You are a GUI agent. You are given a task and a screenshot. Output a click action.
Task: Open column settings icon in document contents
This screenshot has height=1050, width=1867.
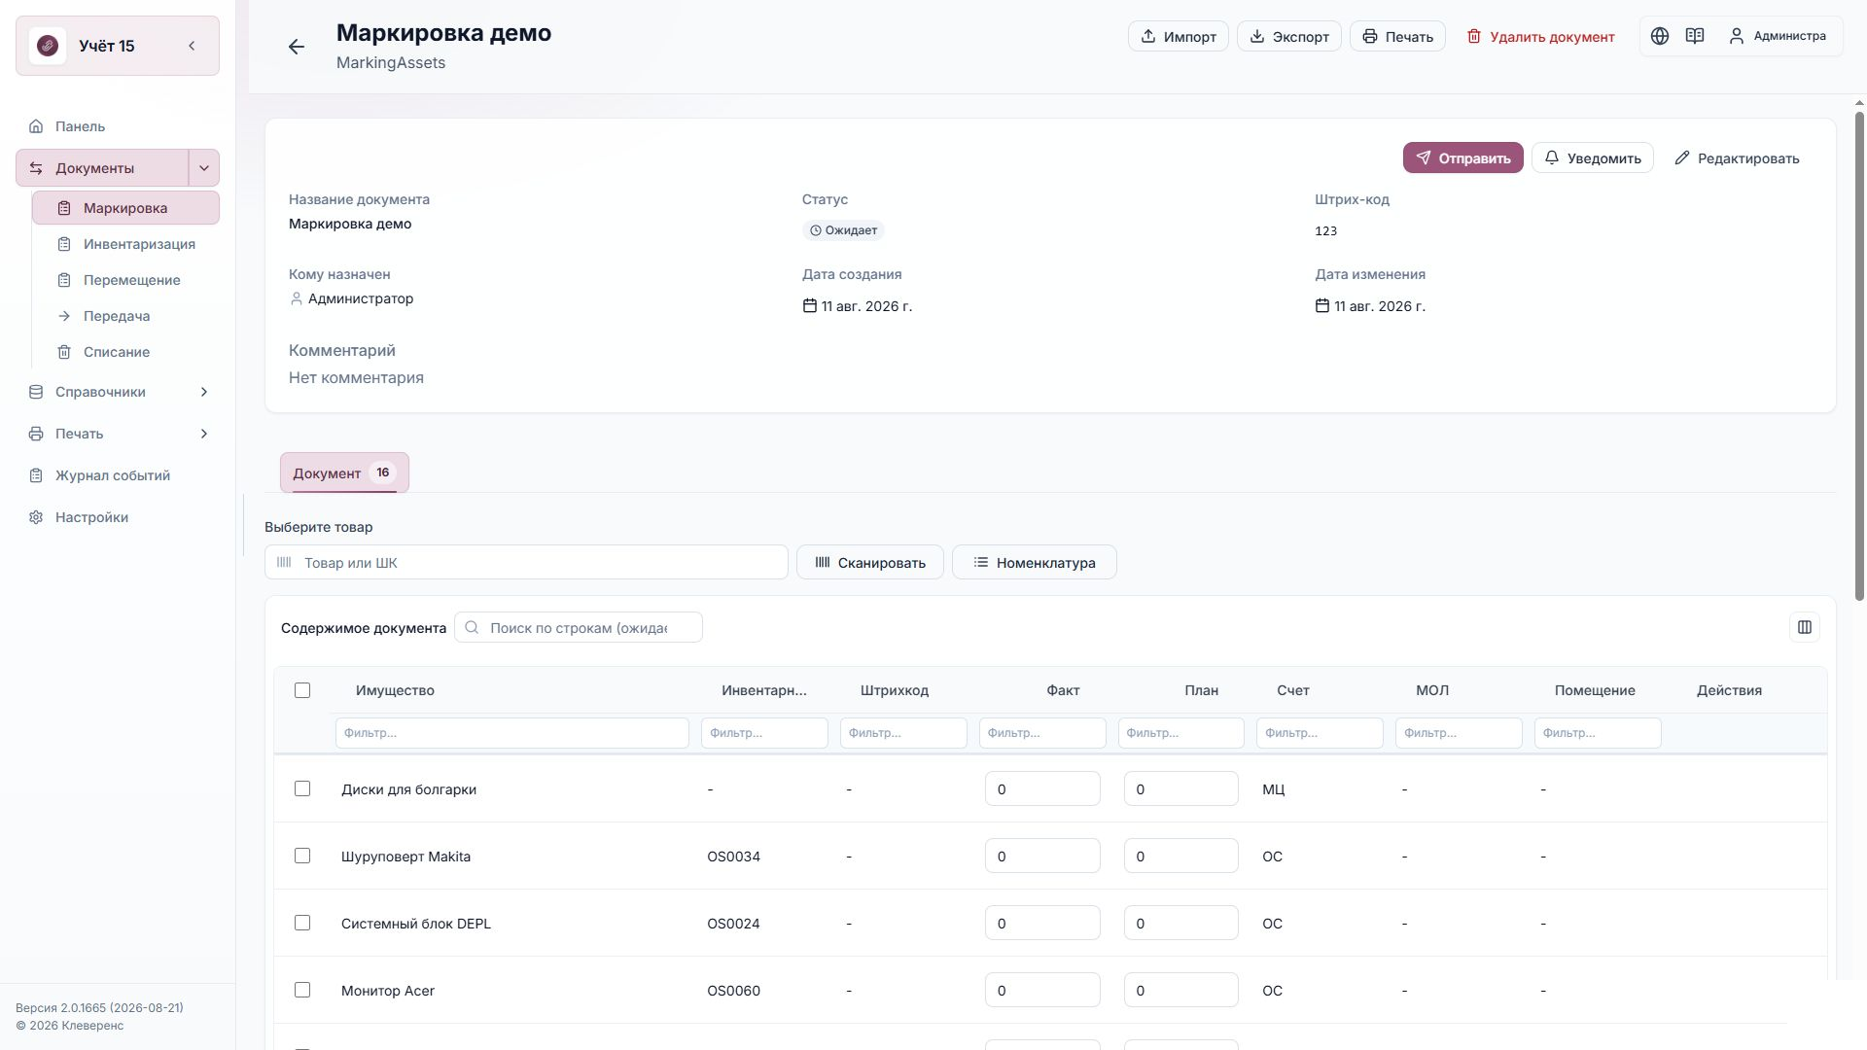tap(1805, 627)
